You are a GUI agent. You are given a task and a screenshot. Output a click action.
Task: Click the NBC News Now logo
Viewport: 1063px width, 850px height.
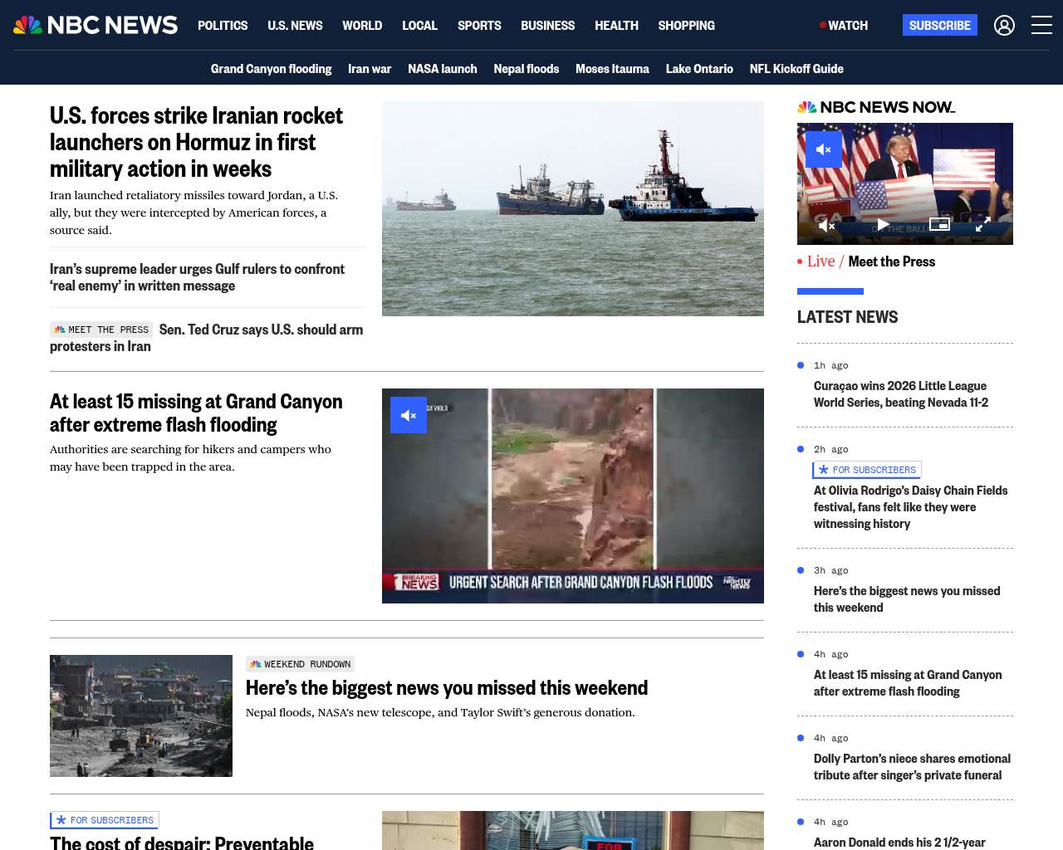coord(876,107)
